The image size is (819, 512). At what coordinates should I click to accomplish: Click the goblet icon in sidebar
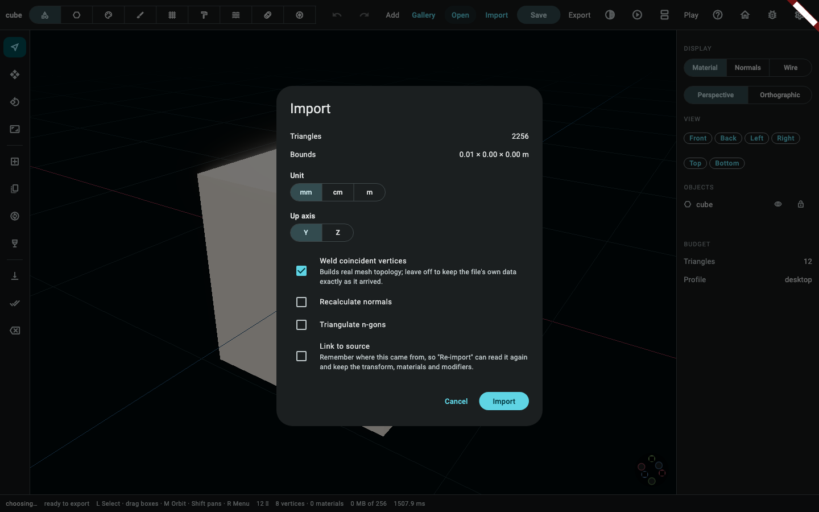[15, 243]
